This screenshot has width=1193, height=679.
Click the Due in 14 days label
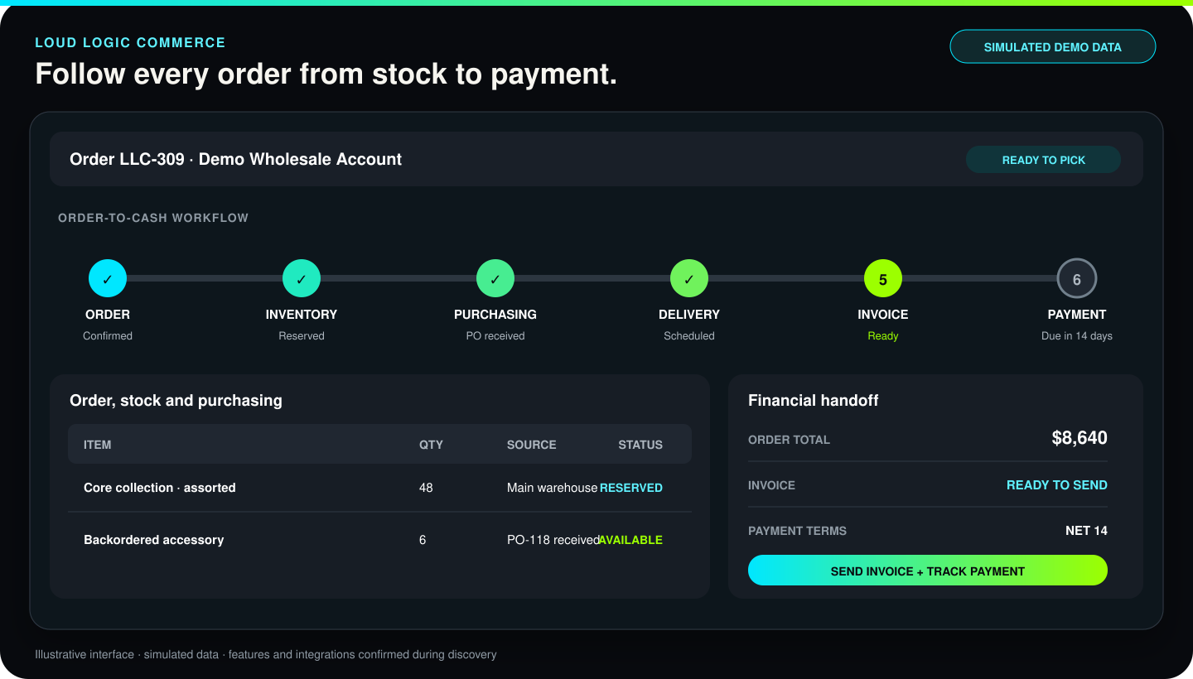point(1077,336)
